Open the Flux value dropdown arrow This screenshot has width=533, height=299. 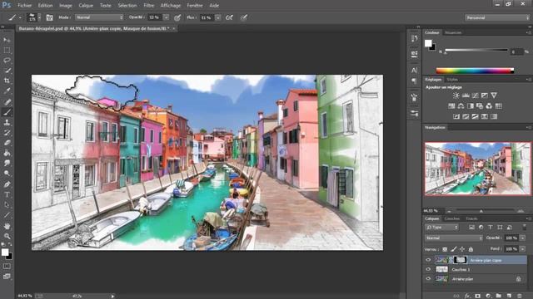218,17
